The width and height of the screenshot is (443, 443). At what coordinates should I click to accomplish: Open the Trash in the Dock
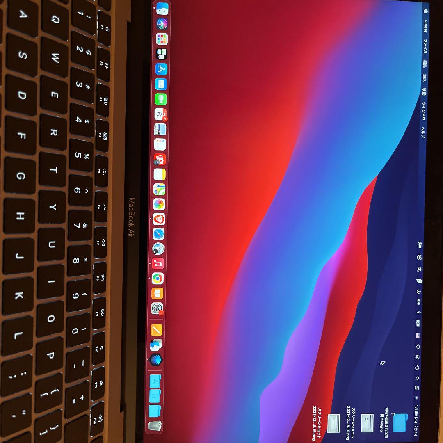point(155,425)
